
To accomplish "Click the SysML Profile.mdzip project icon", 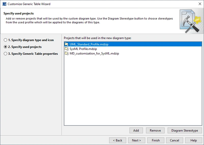I will (x=67, y=49).
